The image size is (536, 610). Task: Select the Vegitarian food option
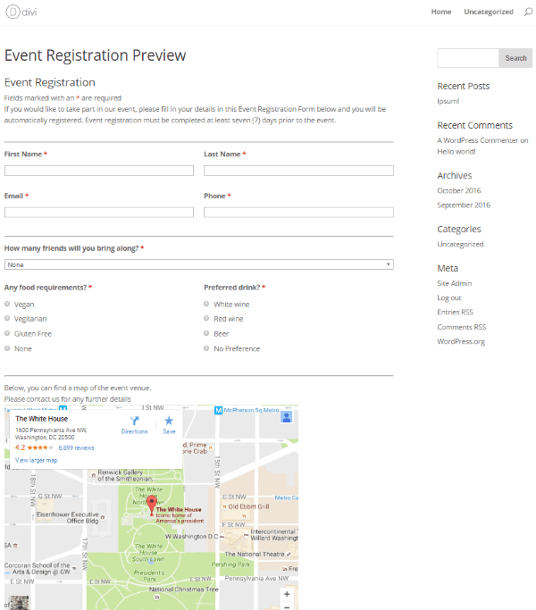click(x=7, y=318)
